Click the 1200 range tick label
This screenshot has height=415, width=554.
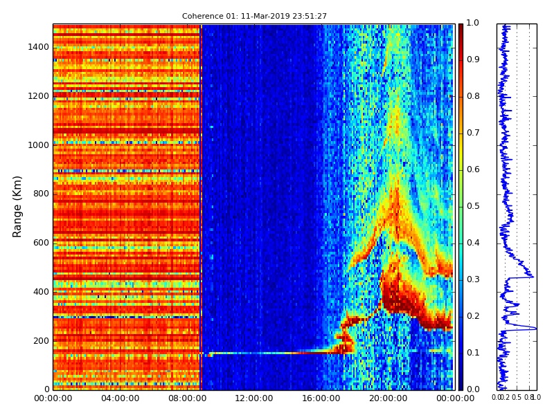click(39, 96)
